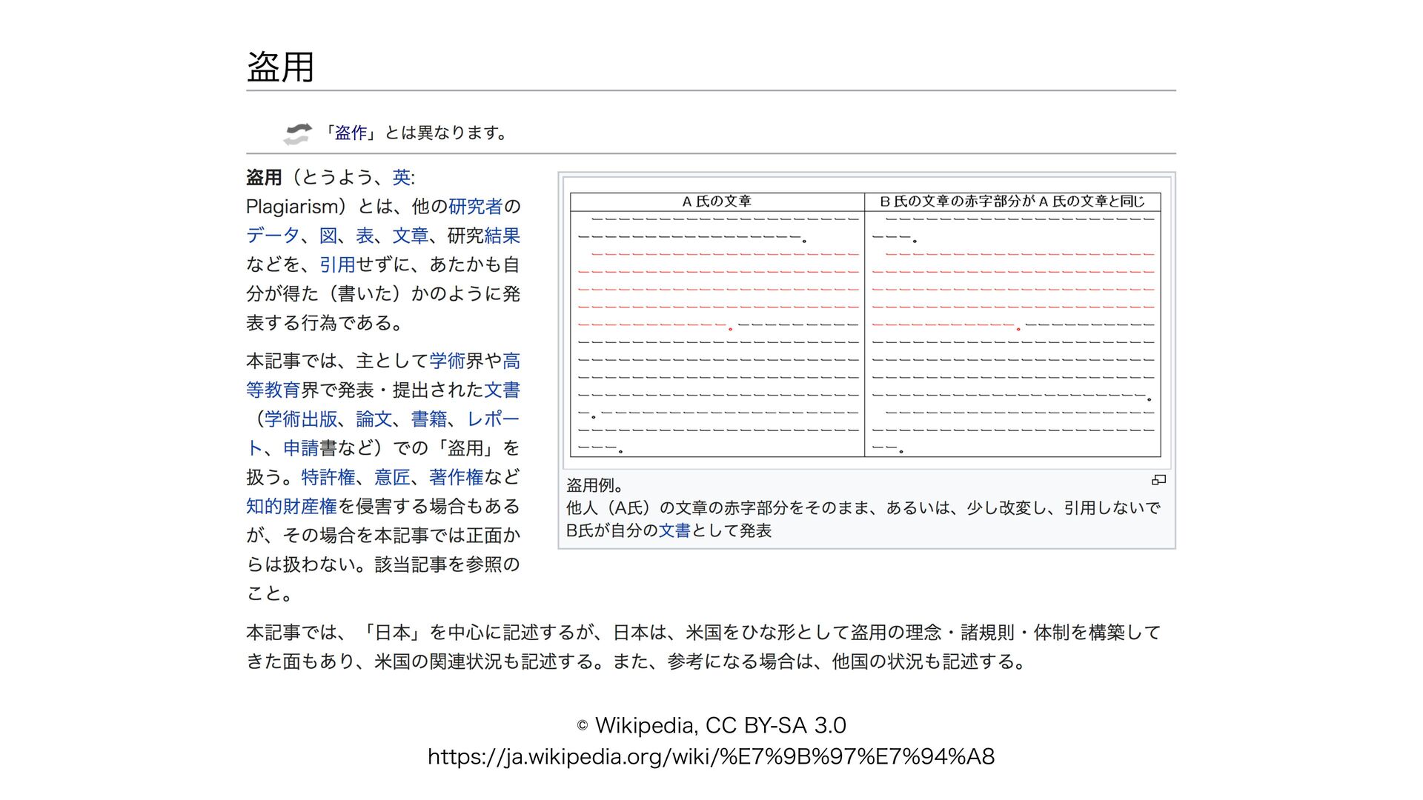
Task: Open the 研究者 article link
Action: pyautogui.click(x=475, y=206)
